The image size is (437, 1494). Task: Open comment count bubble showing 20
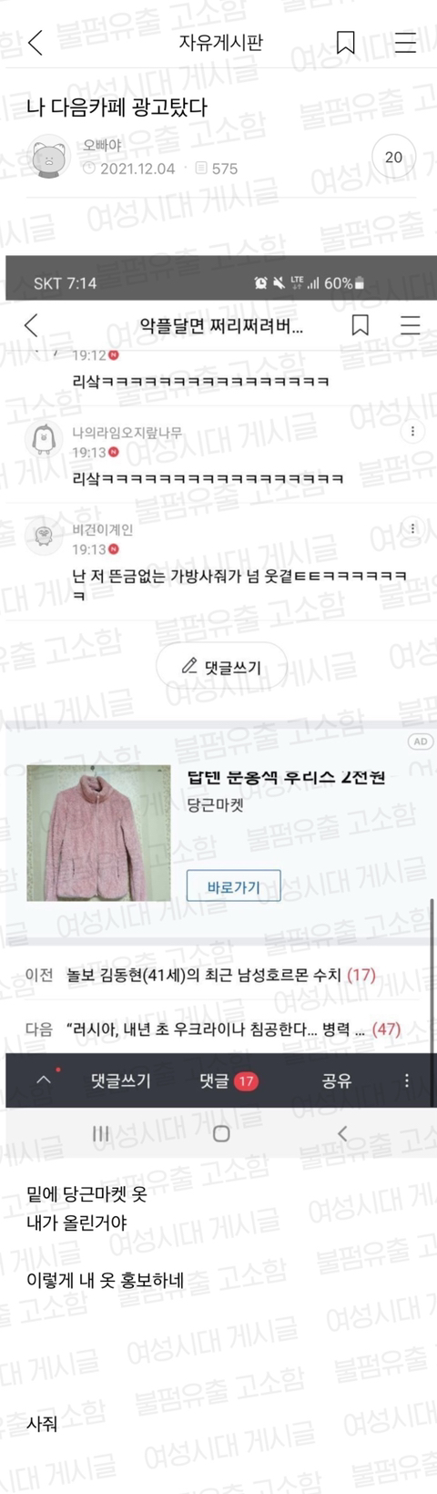pos(393,157)
